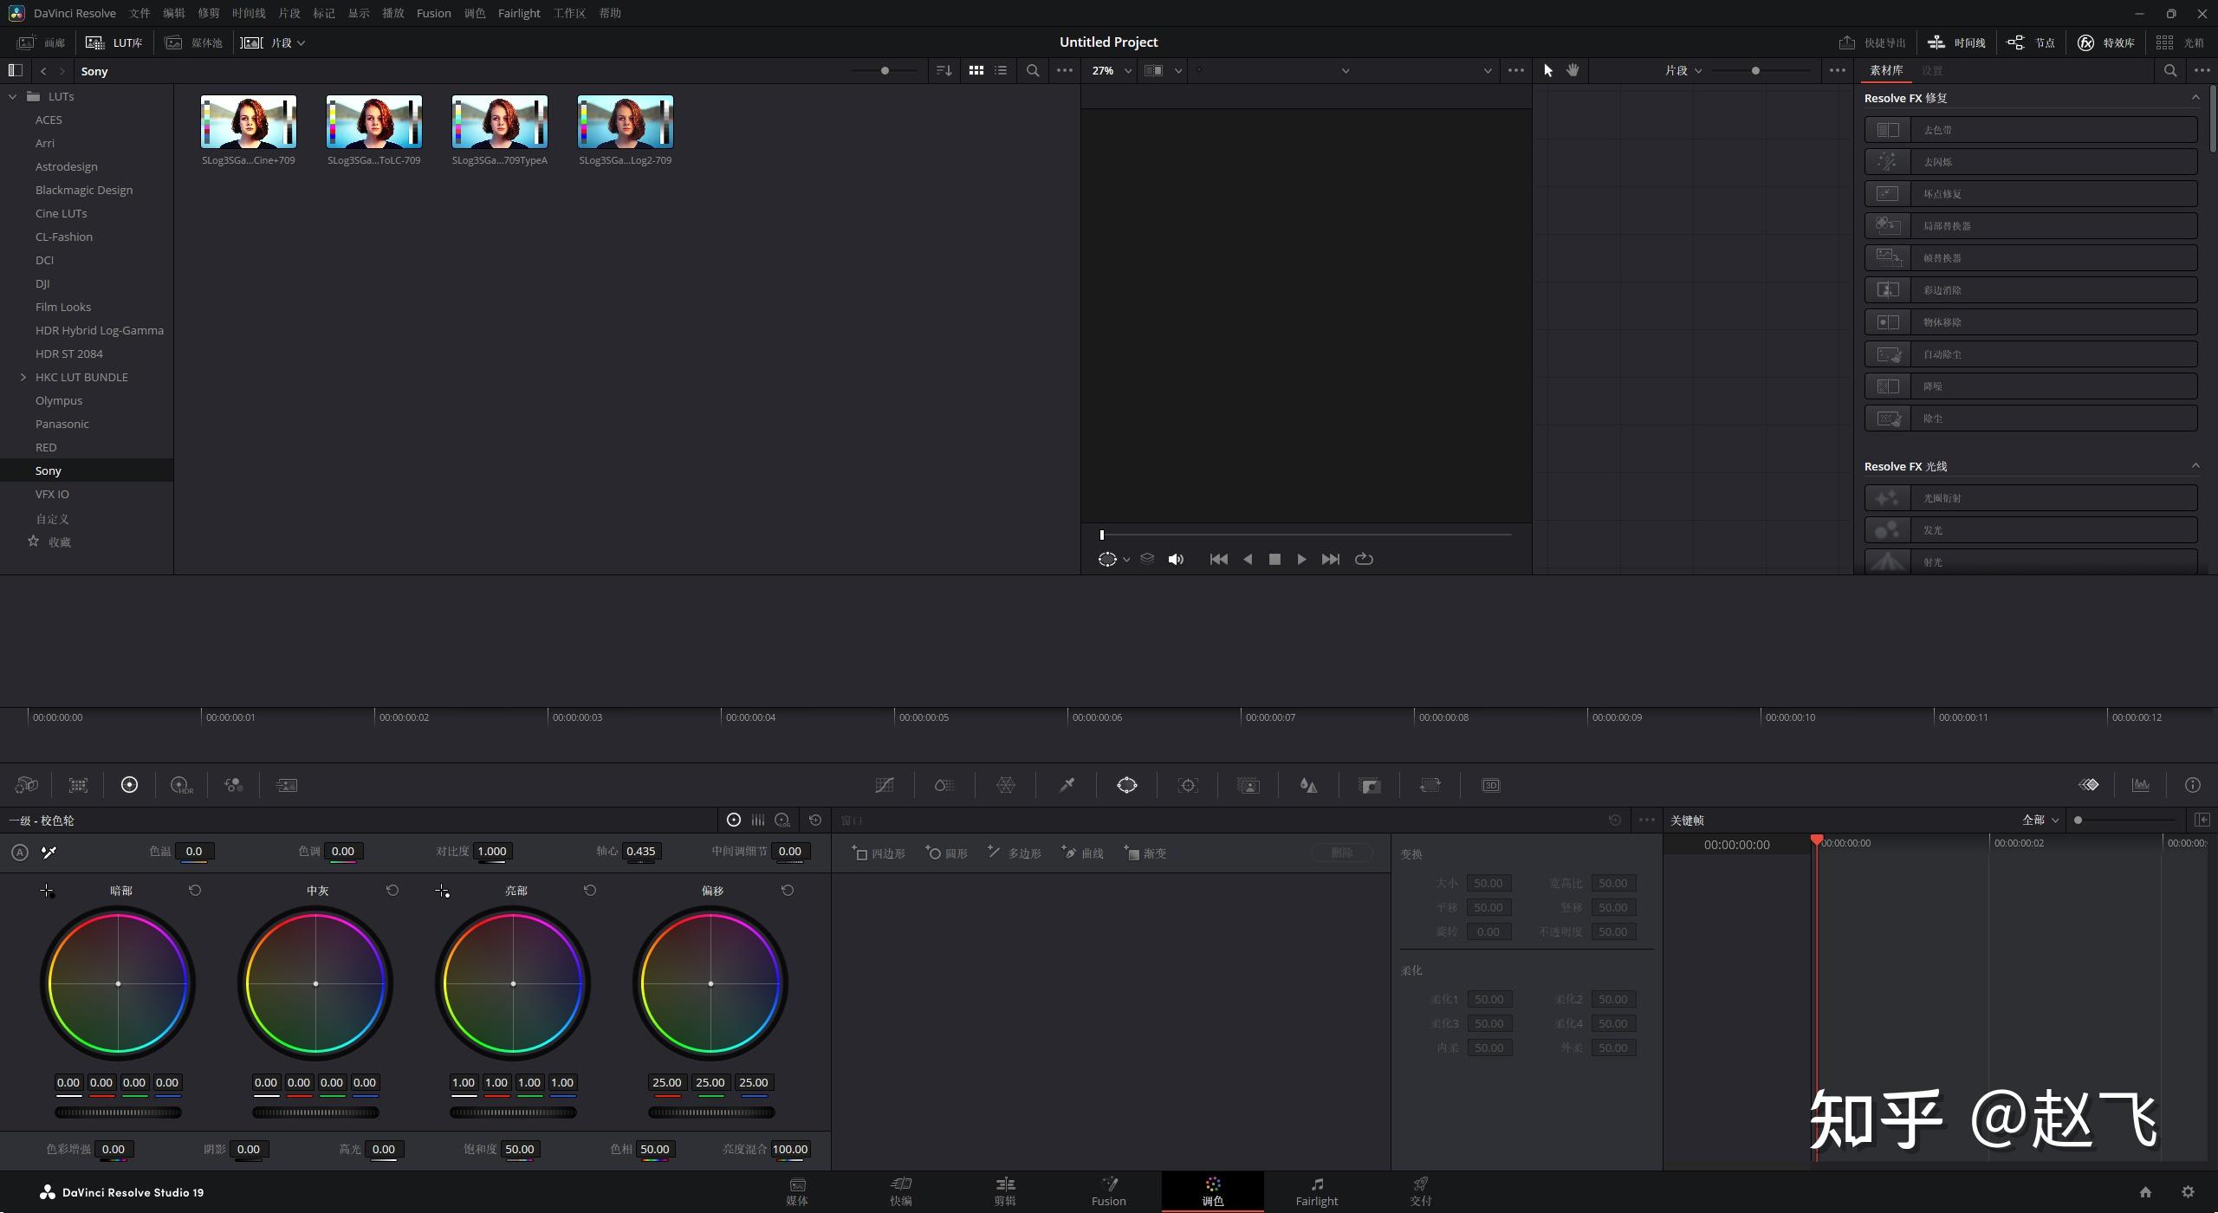Reset the 暗部 (Lift) color wheel
This screenshot has width=2218, height=1213.
[x=195, y=891]
